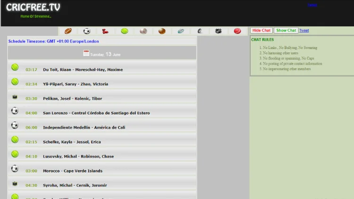The image size is (354, 199).
Task: Open the NHL hockey category icon
Action: pyautogui.click(x=219, y=31)
